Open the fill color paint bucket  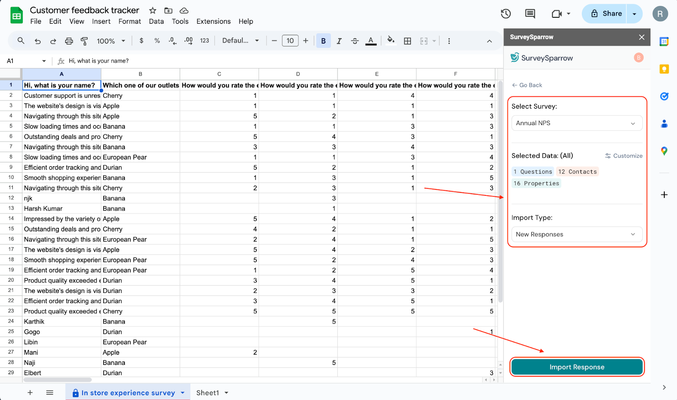391,41
